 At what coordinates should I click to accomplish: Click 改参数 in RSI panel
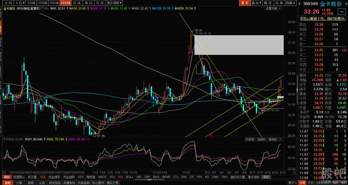point(250,139)
